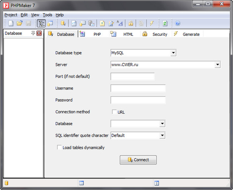Click the blue Help question-mark icon
The width and height of the screenshot is (233, 190).
coord(178,23)
